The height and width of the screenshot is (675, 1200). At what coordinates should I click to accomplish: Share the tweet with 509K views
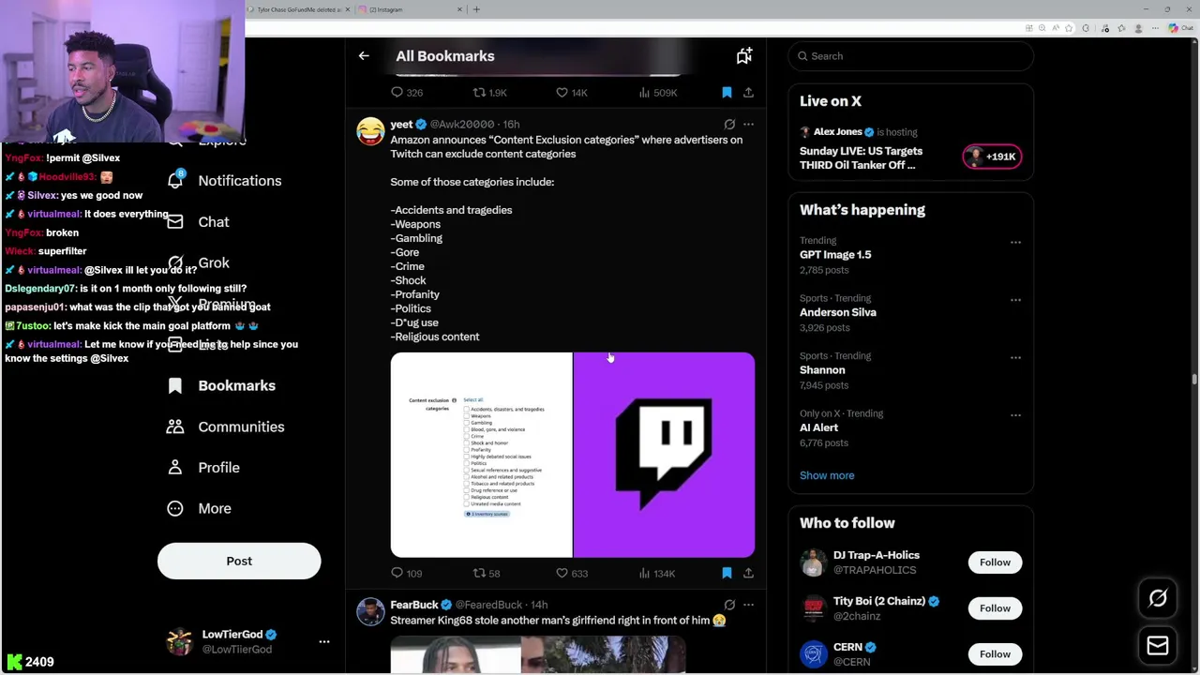click(748, 93)
